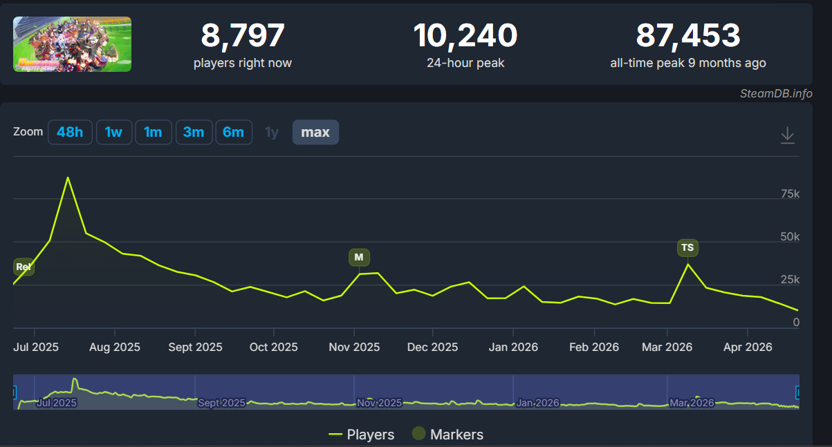Set zoom range to 1m
The width and height of the screenshot is (832, 447).
(x=154, y=132)
